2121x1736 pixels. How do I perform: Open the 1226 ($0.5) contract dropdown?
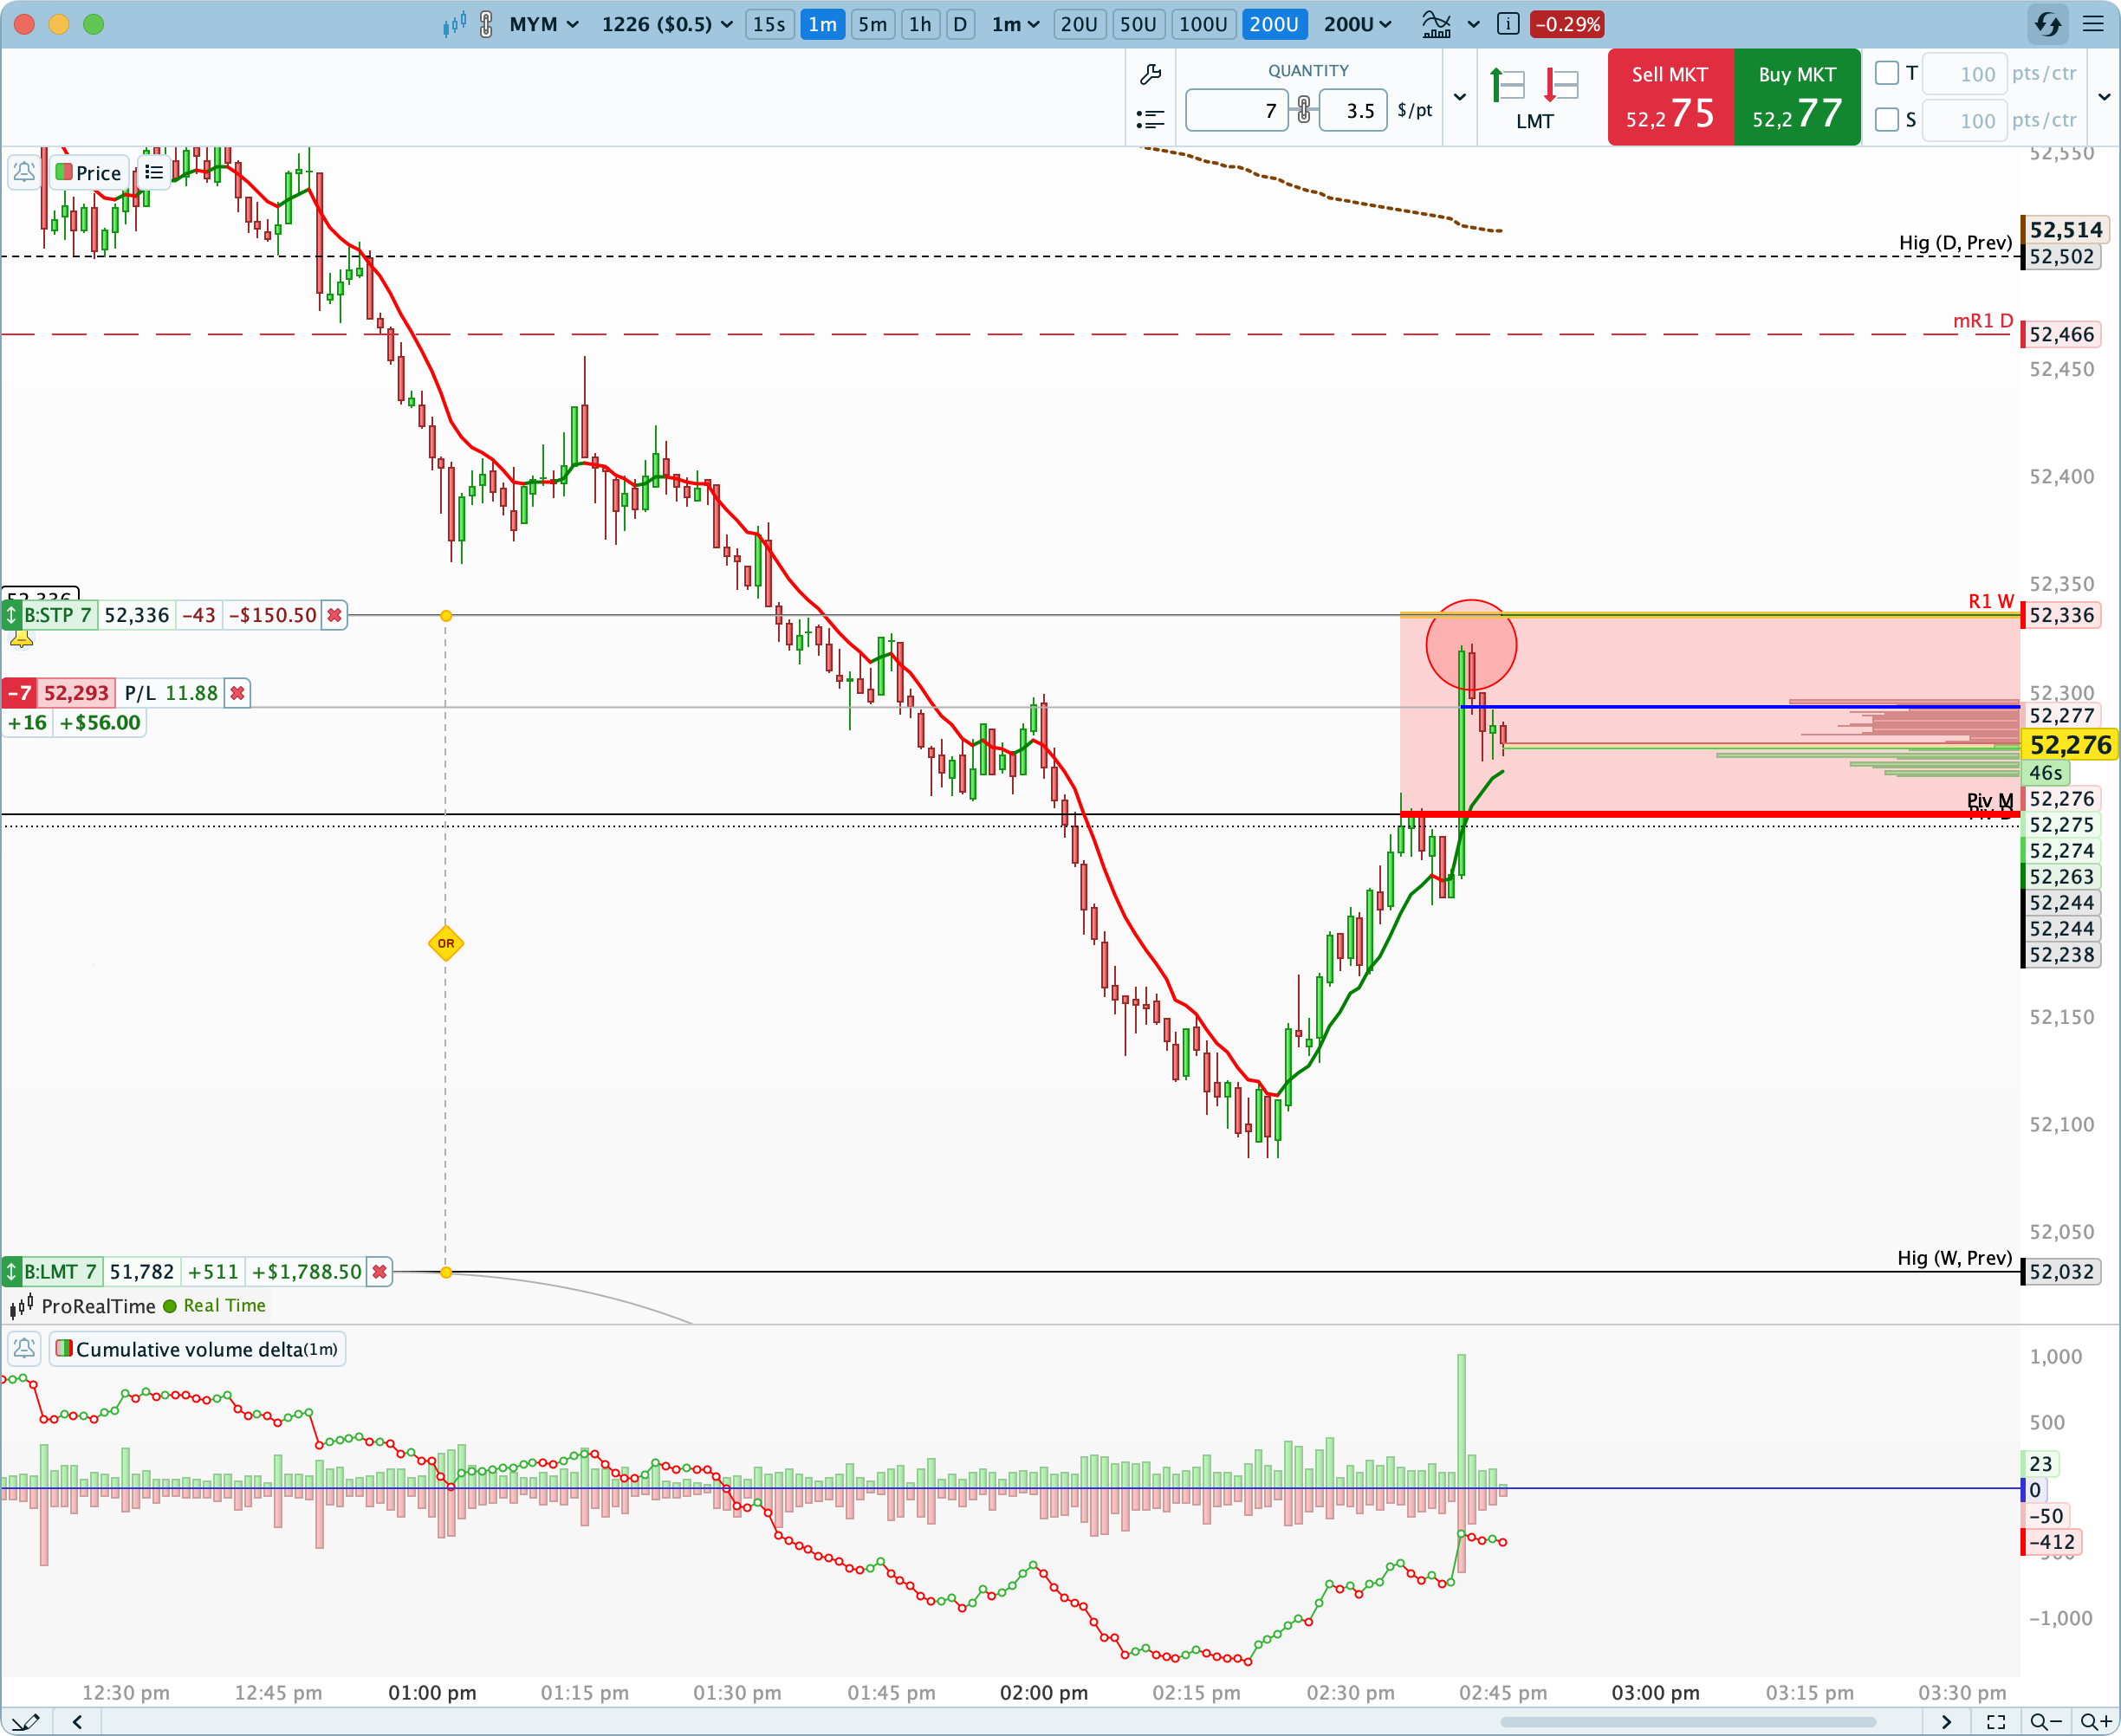[667, 24]
